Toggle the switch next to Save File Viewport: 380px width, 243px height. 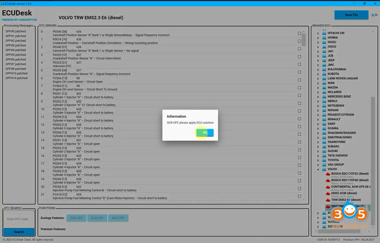point(374,15)
